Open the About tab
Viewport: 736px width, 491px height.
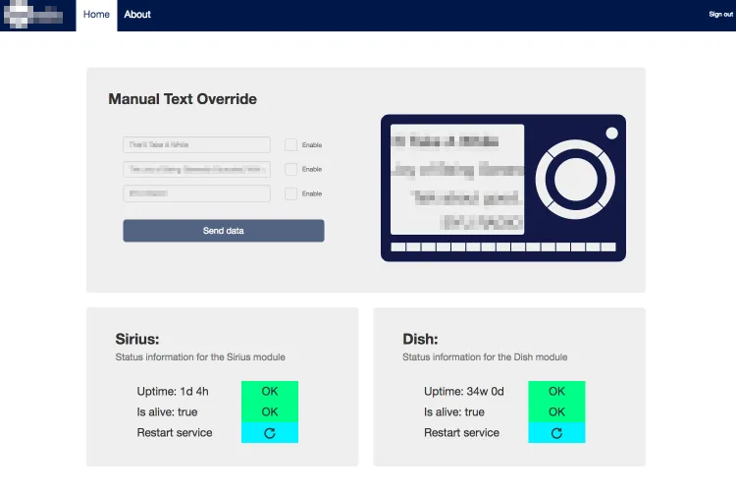click(137, 15)
